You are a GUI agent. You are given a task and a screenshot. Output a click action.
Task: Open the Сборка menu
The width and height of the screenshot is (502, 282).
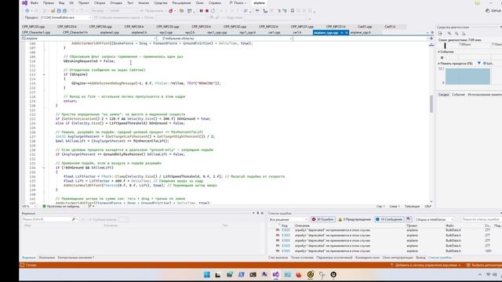100,3
